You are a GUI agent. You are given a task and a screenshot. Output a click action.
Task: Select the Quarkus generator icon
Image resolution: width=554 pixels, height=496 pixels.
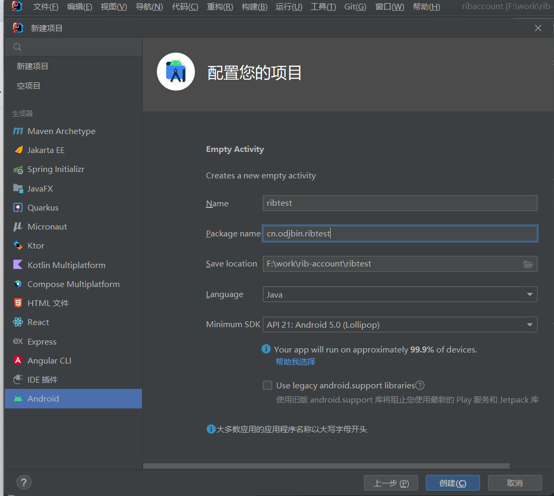(18, 207)
